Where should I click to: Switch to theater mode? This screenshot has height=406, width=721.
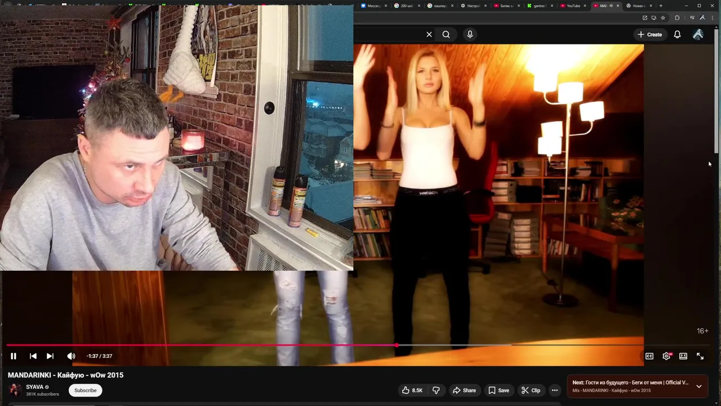(683, 356)
